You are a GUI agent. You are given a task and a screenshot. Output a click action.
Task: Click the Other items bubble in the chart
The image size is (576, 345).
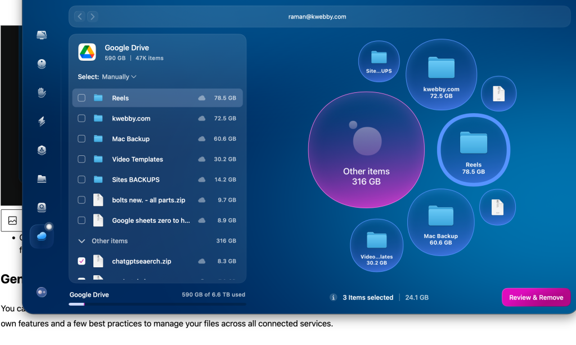pos(366,149)
